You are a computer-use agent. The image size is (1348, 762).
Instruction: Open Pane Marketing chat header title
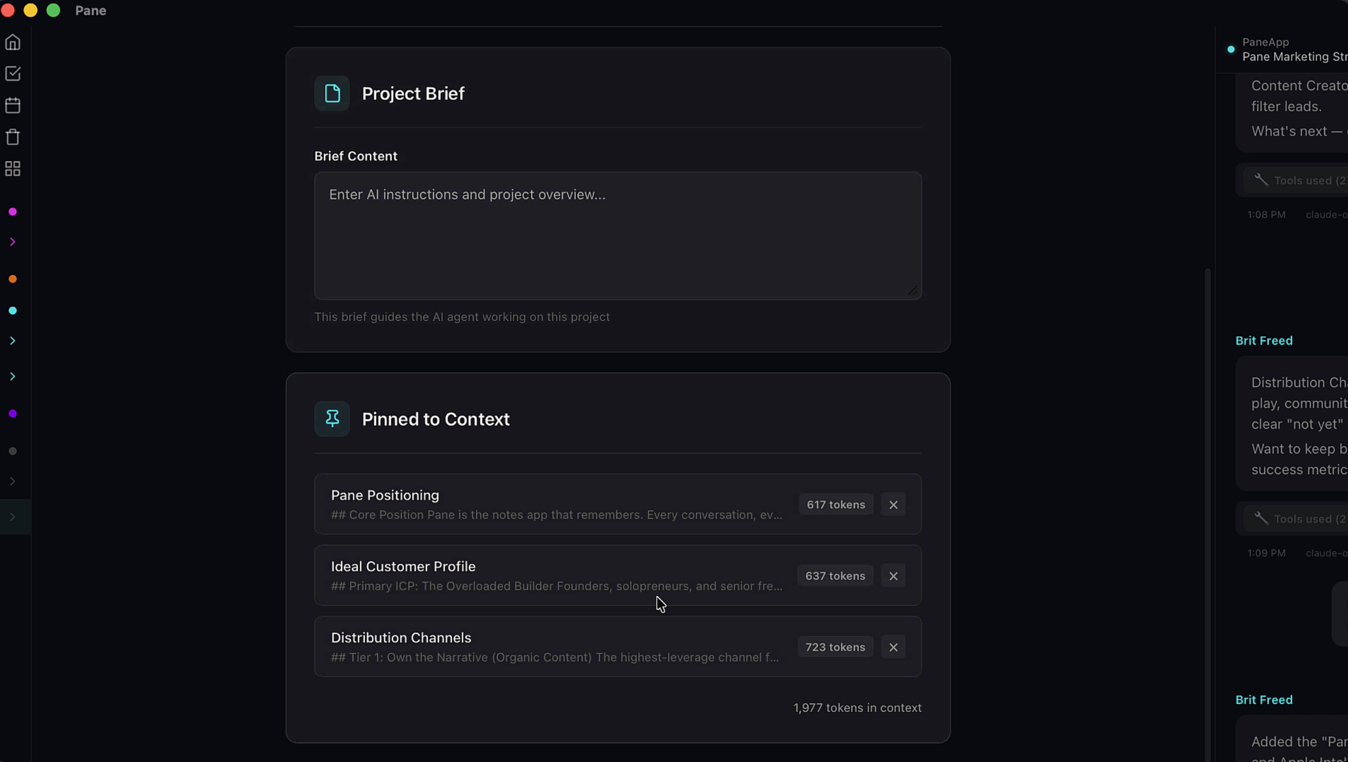click(1295, 57)
